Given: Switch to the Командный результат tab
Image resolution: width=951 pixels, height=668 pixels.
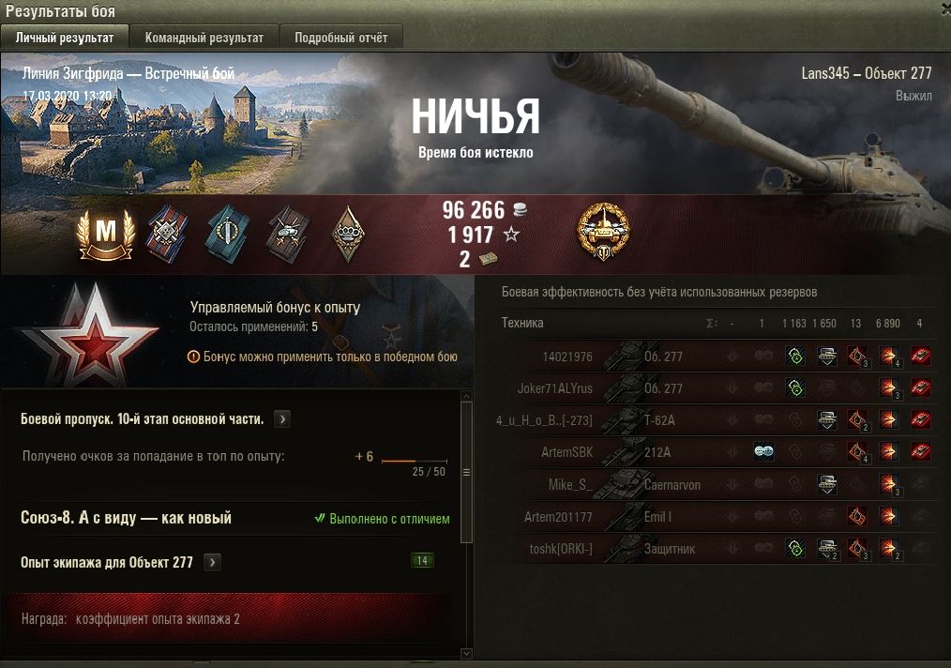Looking at the screenshot, I should (204, 38).
